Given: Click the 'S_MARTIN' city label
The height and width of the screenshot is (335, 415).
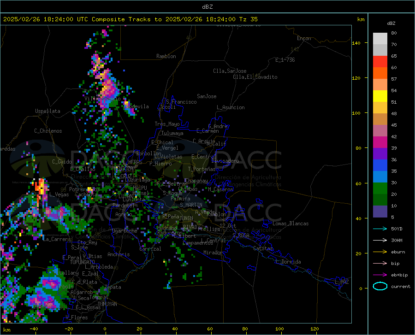Looking at the screenshot, I should pyautogui.click(x=191, y=205).
